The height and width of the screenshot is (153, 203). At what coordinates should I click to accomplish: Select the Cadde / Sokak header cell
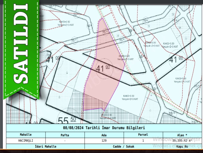pos(124,146)
